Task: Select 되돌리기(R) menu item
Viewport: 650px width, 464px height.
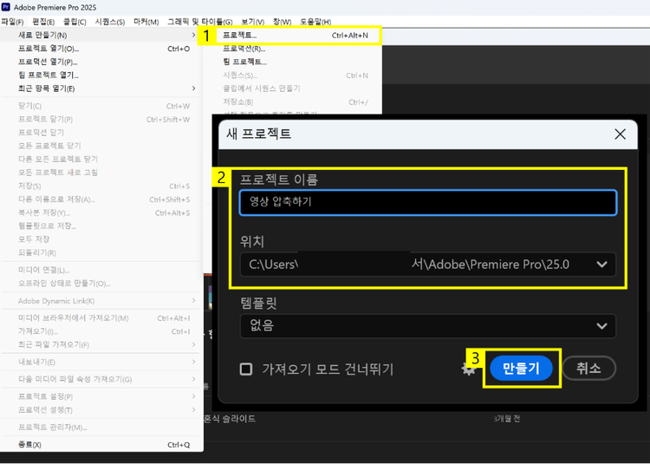Action: [x=101, y=252]
